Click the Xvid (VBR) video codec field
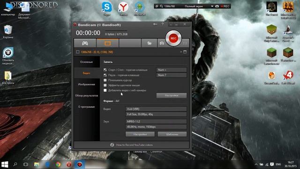300x169 pixels. click(156, 109)
